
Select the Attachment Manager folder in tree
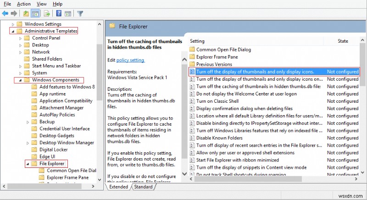click(x=61, y=108)
